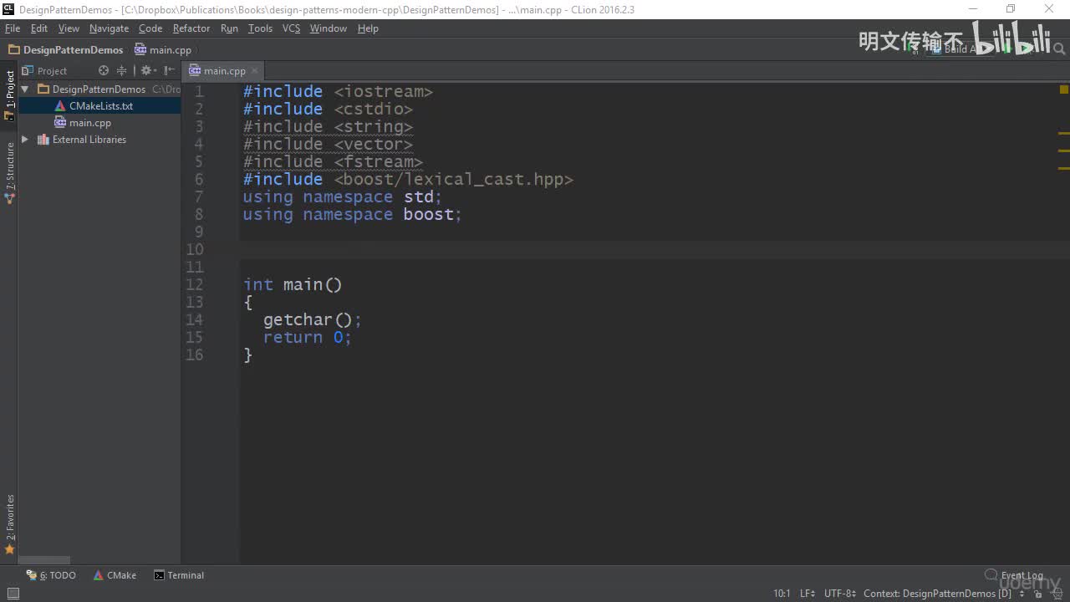Click the CMake triangle icon in bottom bar
This screenshot has width=1070, height=602.
pyautogui.click(x=99, y=575)
